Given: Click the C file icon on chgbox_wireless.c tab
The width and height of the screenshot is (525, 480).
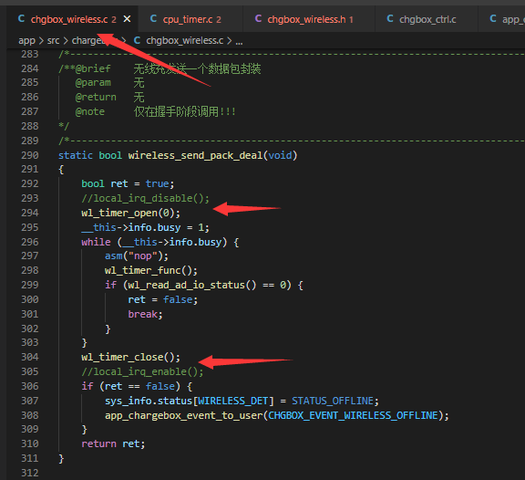Looking at the screenshot, I should click(22, 19).
